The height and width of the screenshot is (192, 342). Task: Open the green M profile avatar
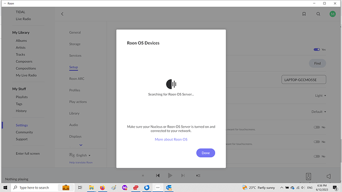tap(333, 14)
